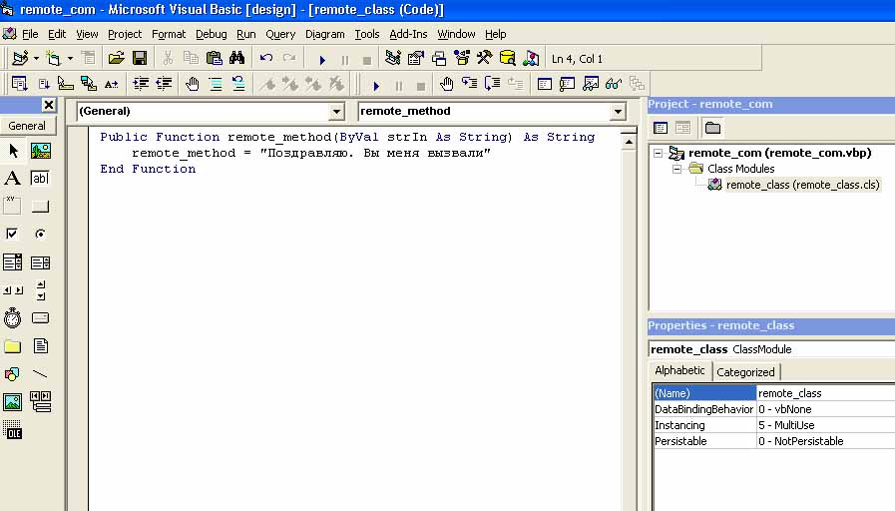Open the (General) object dropdown
Screen dimensions: 895x511
click(337, 112)
